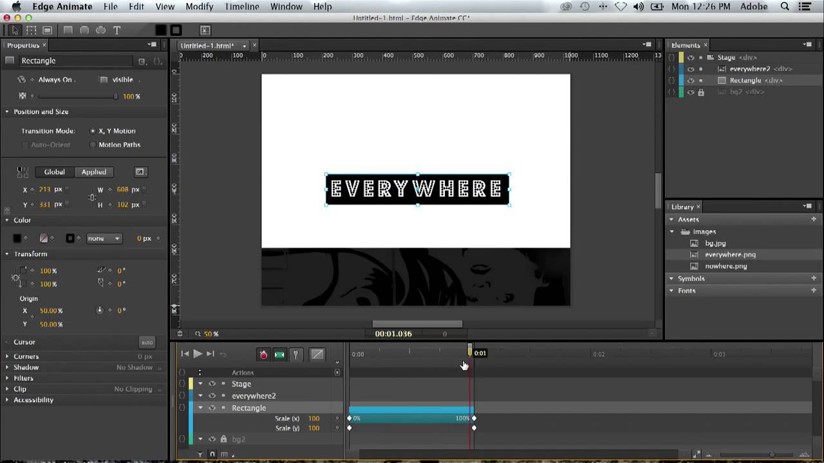
Task: Select the Selection arrow tool
Action: [15, 30]
